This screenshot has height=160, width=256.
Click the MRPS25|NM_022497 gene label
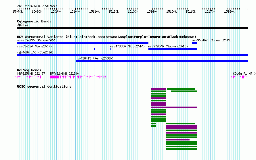coord(31,74)
